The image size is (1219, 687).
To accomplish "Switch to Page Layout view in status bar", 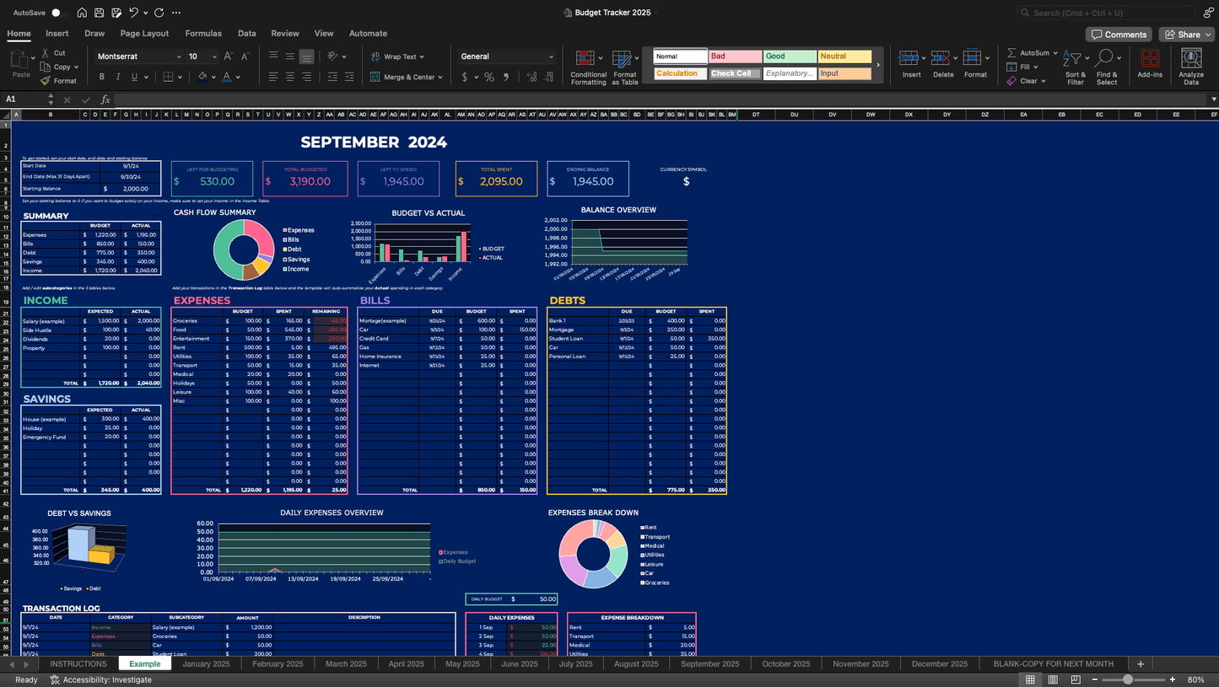I will point(1052,679).
